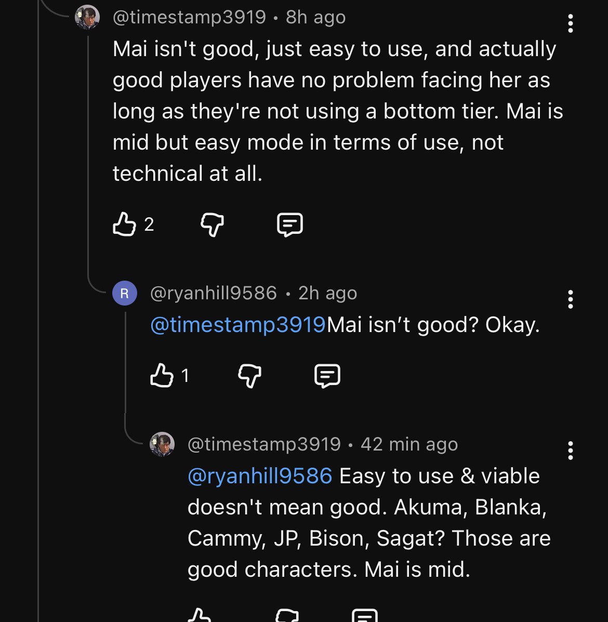Screen dimensions: 608x622
Task: Open options menu for 8h ago comment
Action: 571,23
